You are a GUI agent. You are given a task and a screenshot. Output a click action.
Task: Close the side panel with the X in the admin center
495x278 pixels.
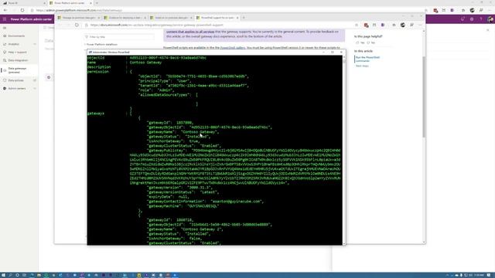click(x=488, y=30)
